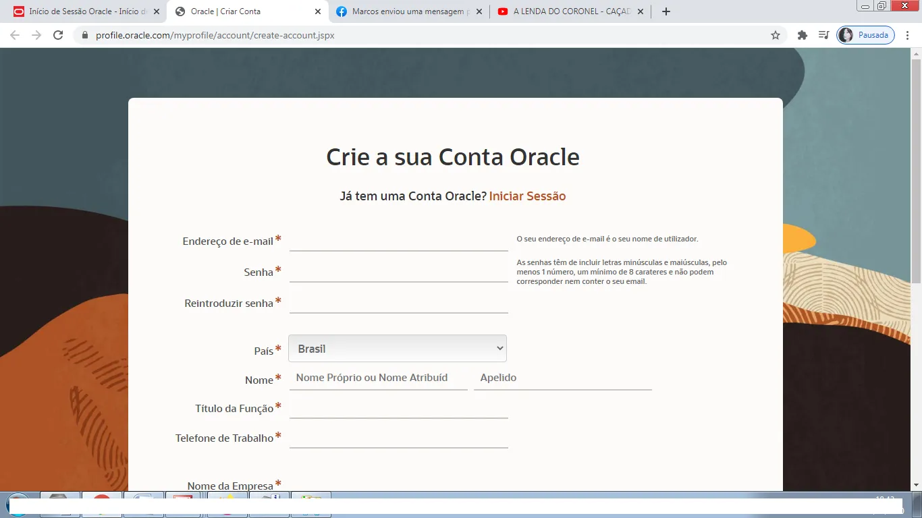Click the Senha password field

(398, 272)
